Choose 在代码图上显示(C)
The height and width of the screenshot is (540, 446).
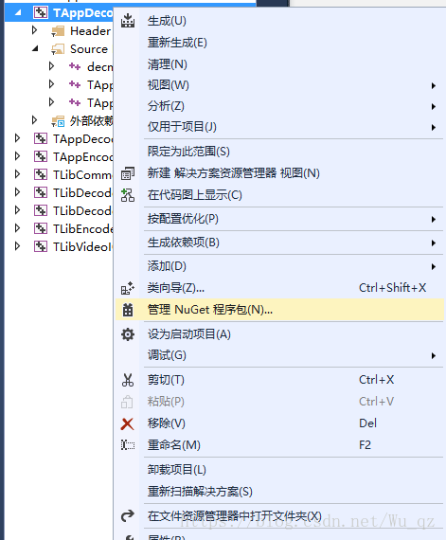tap(279, 195)
